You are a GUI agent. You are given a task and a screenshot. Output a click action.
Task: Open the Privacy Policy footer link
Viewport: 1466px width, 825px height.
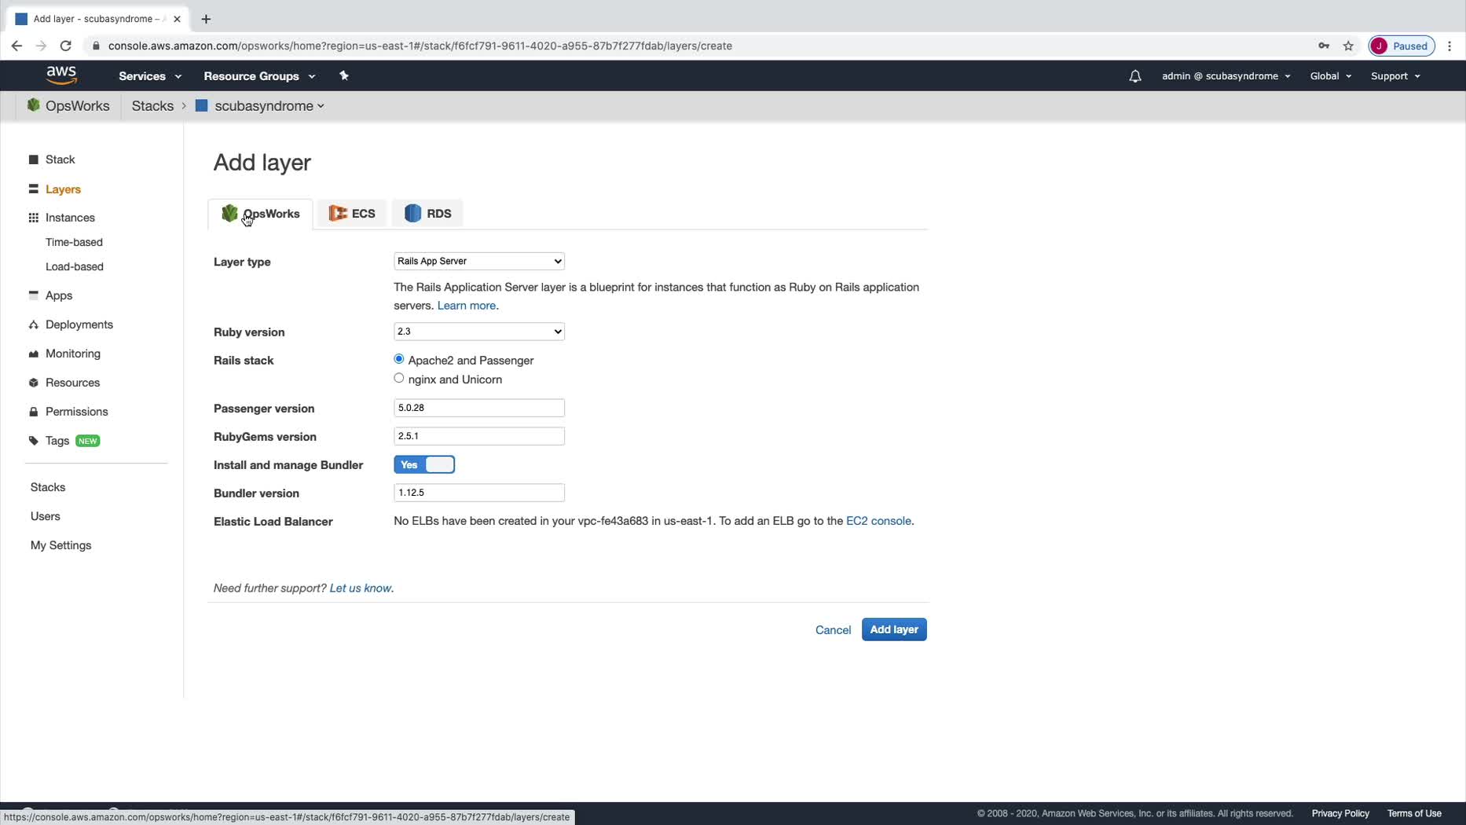tap(1340, 813)
